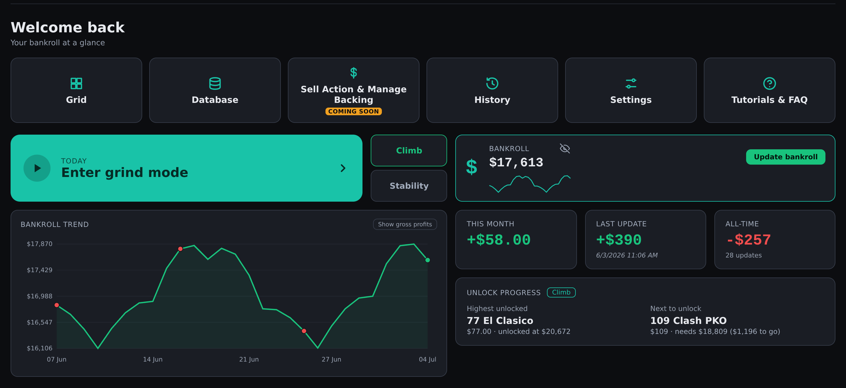The height and width of the screenshot is (388, 846).
Task: Open the Grid card icon
Action: [76, 83]
